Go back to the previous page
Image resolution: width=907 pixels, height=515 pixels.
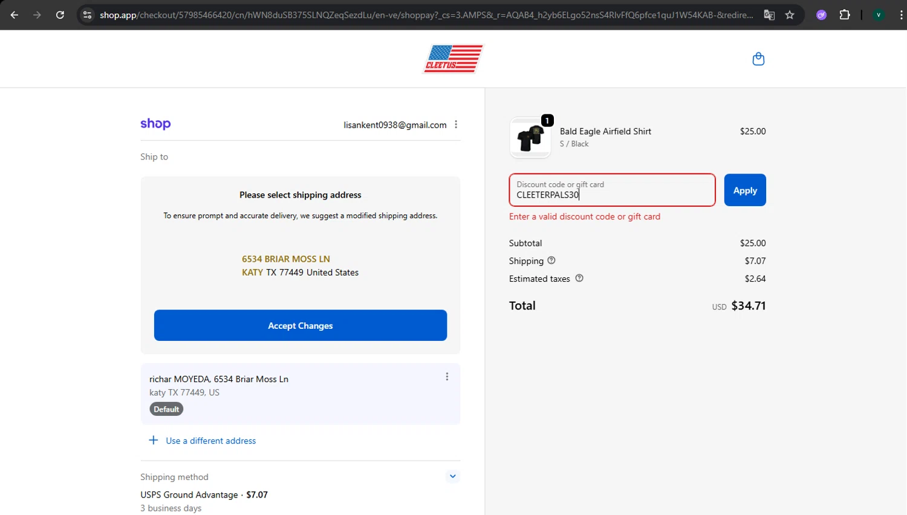(x=15, y=15)
